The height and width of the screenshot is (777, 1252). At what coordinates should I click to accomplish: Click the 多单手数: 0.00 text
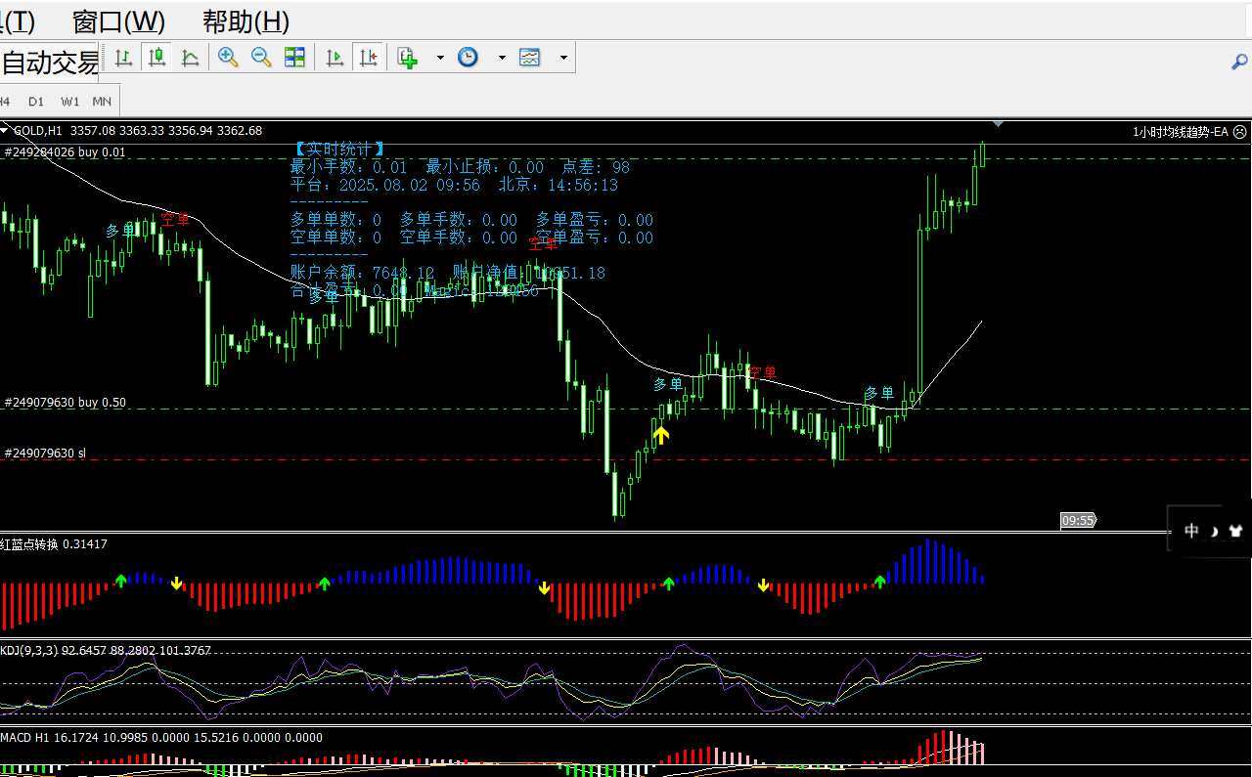point(459,220)
